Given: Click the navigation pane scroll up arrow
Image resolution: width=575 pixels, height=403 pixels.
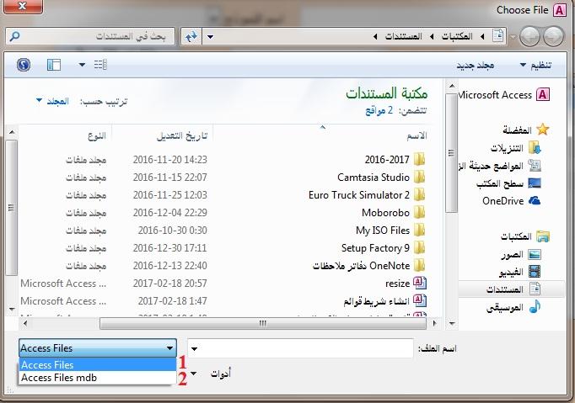Looking at the screenshot, I should [452, 87].
